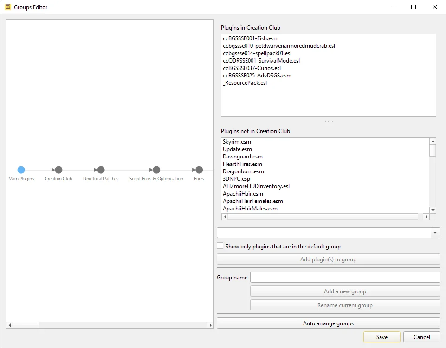The image size is (446, 348).
Task: Click the plugin list scroll up arrow
Action: [x=433, y=141]
